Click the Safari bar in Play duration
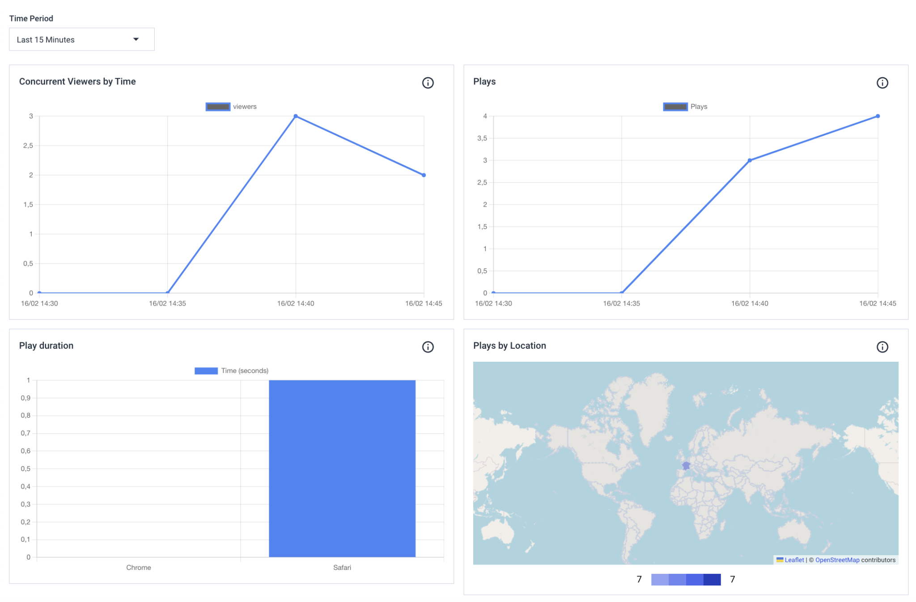Viewport: 916px width, 602px height. [x=342, y=468]
